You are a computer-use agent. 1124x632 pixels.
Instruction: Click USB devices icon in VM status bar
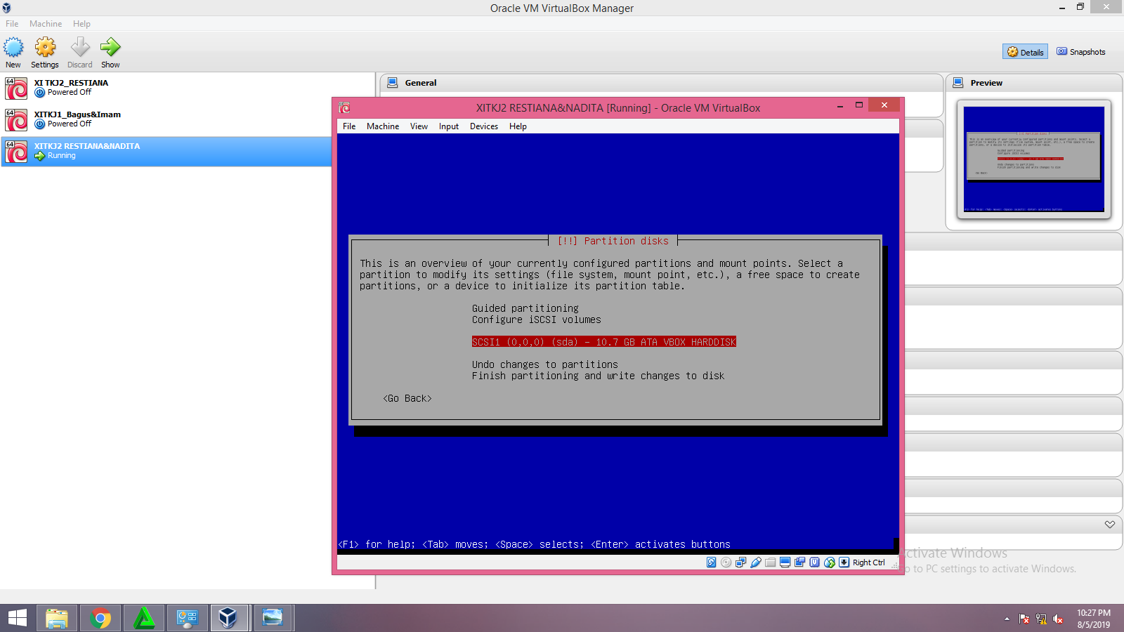[x=756, y=562]
